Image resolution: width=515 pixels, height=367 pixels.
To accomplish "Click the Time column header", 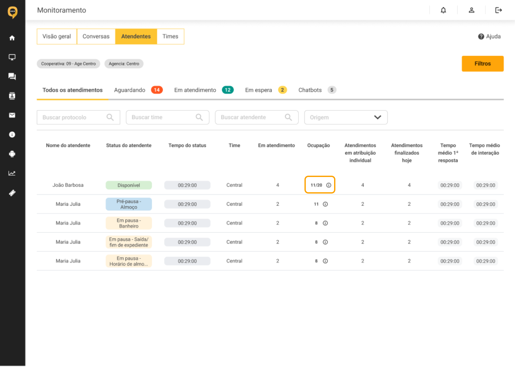I will coord(234,145).
